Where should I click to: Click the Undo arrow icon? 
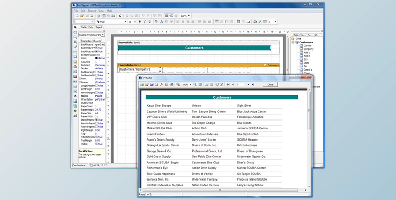coord(143,16)
